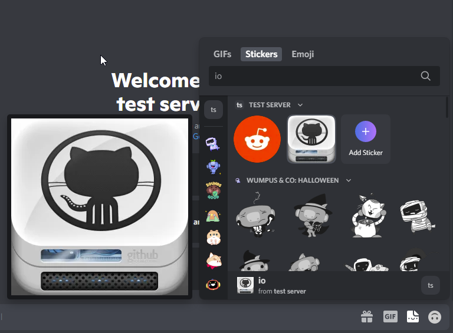Collapse the TEST SERVER sticker section

[300, 105]
